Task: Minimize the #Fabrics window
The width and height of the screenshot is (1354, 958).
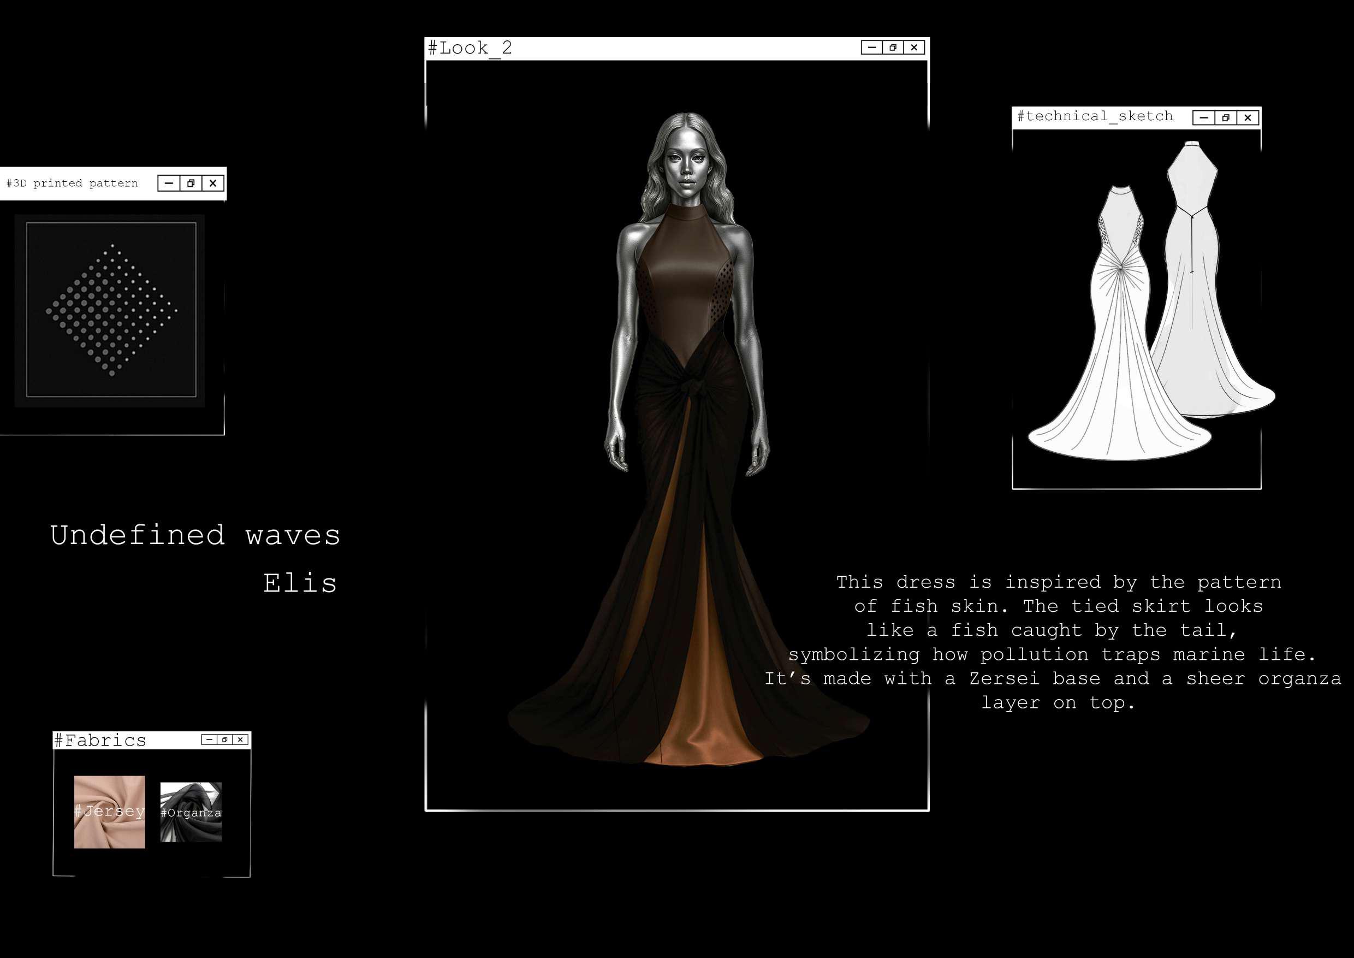Action: (x=209, y=740)
